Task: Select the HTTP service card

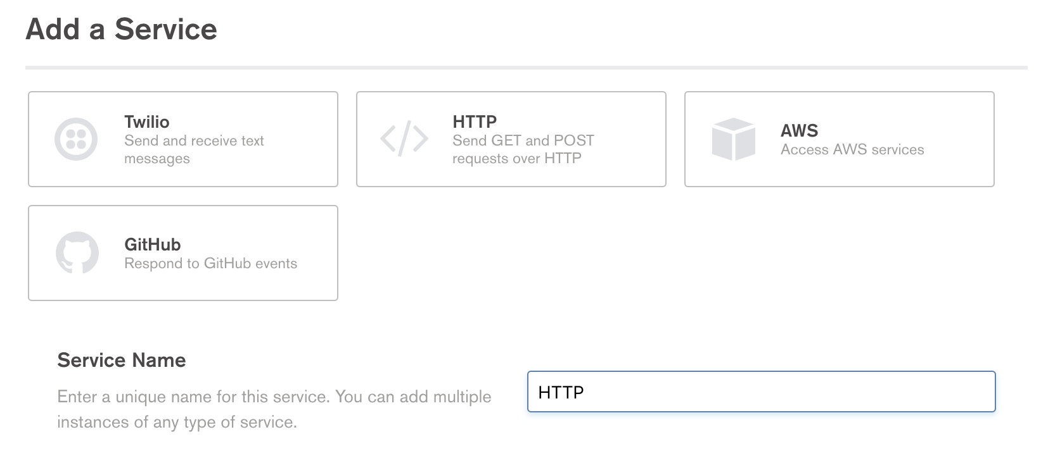Action: click(511, 139)
